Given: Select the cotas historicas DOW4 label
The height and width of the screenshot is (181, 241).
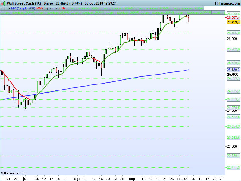Looking at the screenshot, I should click(x=186, y=8).
